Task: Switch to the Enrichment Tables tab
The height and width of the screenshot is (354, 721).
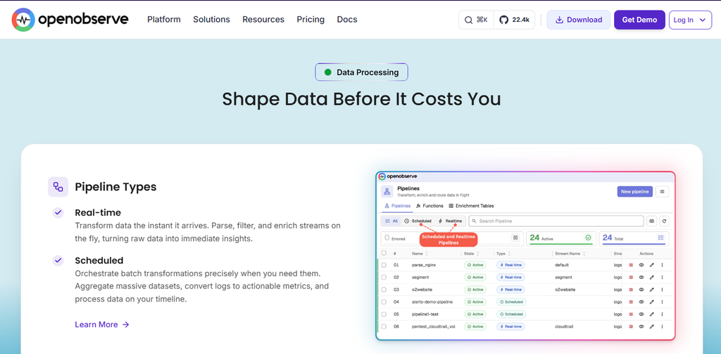Action: [x=471, y=206]
